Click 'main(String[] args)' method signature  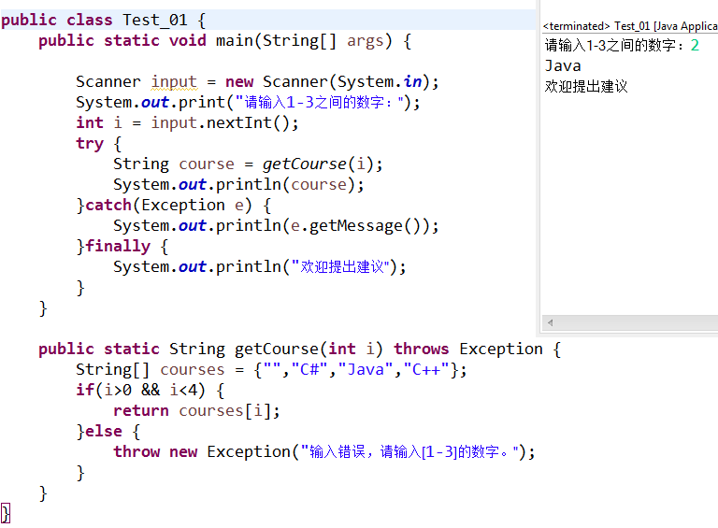(304, 41)
